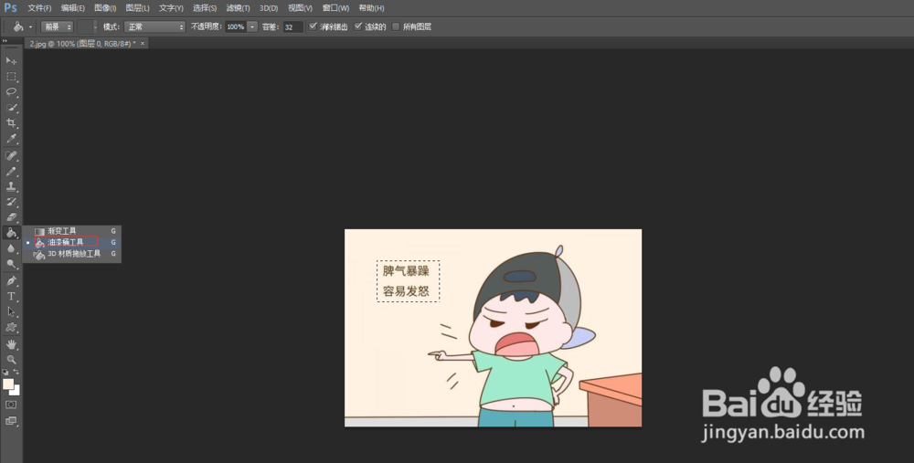
Task: Click the 容差 tolerance field
Action: coord(292,26)
